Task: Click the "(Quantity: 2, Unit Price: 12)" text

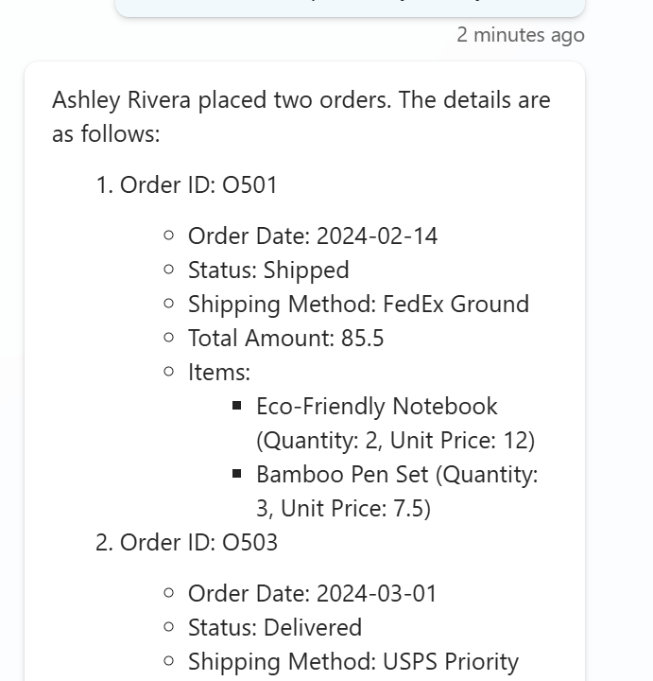Action: (x=395, y=440)
